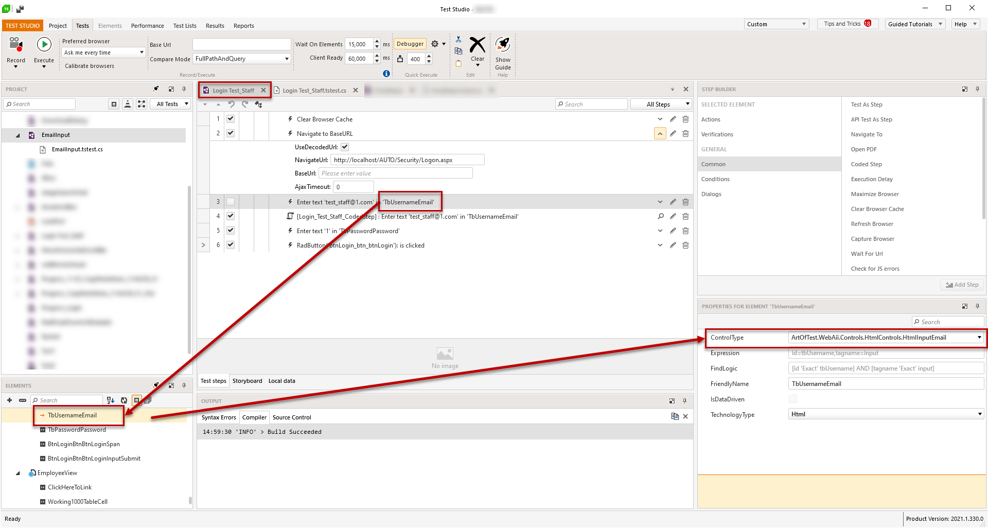Collapse step 2 Navigate to BaseURL details
988x528 pixels.
[660, 134]
